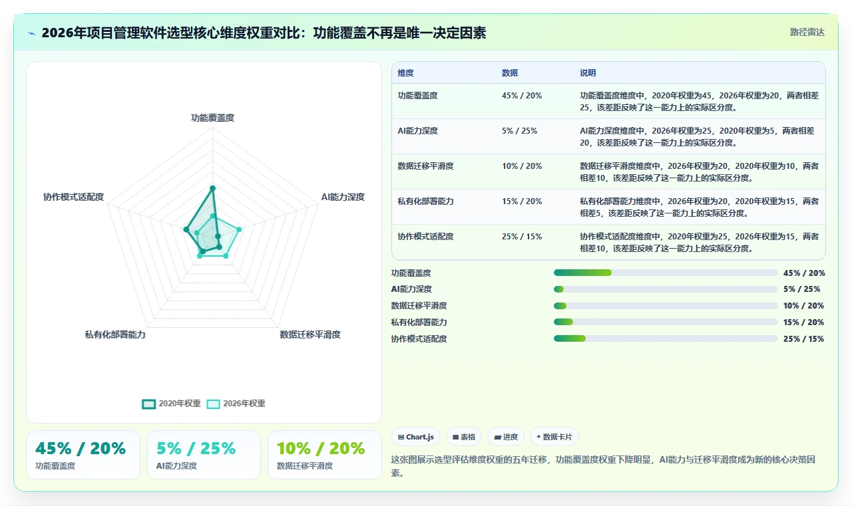Screen dimensions: 852x506
Task: Click the 2020年权重 legend color box
Action: pyautogui.click(x=149, y=404)
